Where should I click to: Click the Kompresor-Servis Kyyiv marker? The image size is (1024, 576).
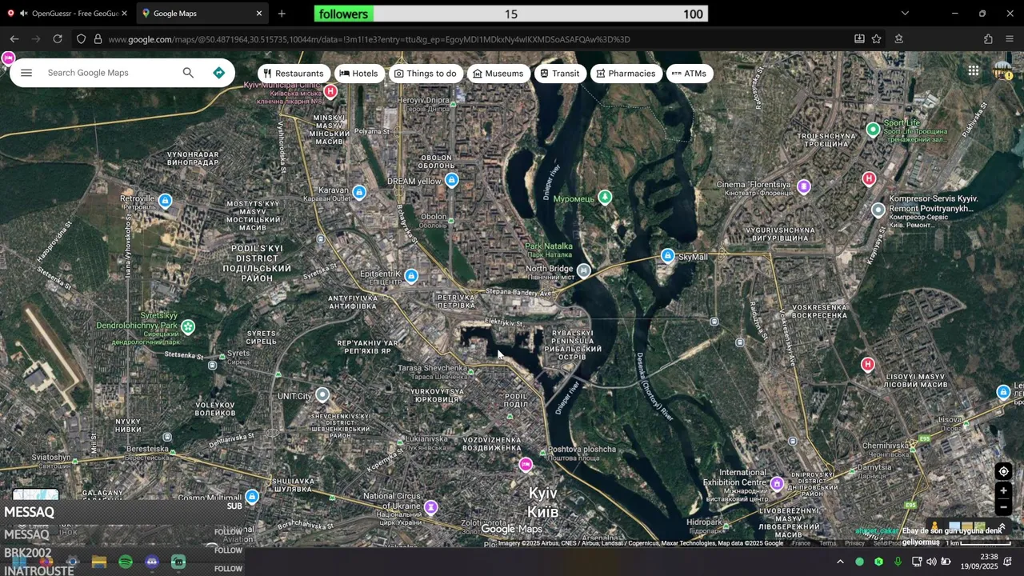click(878, 210)
